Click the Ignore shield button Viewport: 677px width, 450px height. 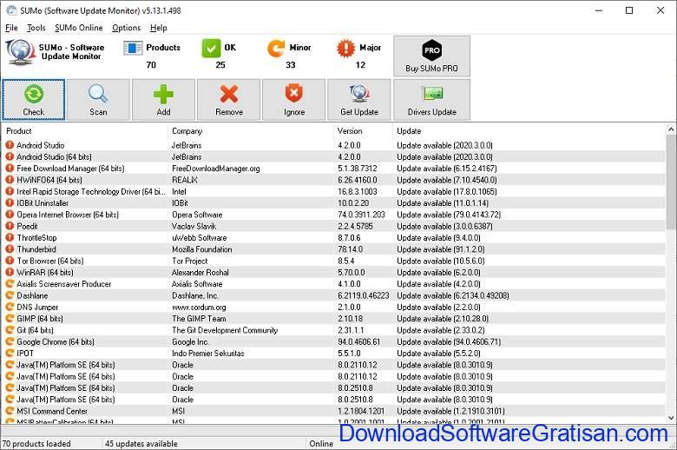click(294, 99)
